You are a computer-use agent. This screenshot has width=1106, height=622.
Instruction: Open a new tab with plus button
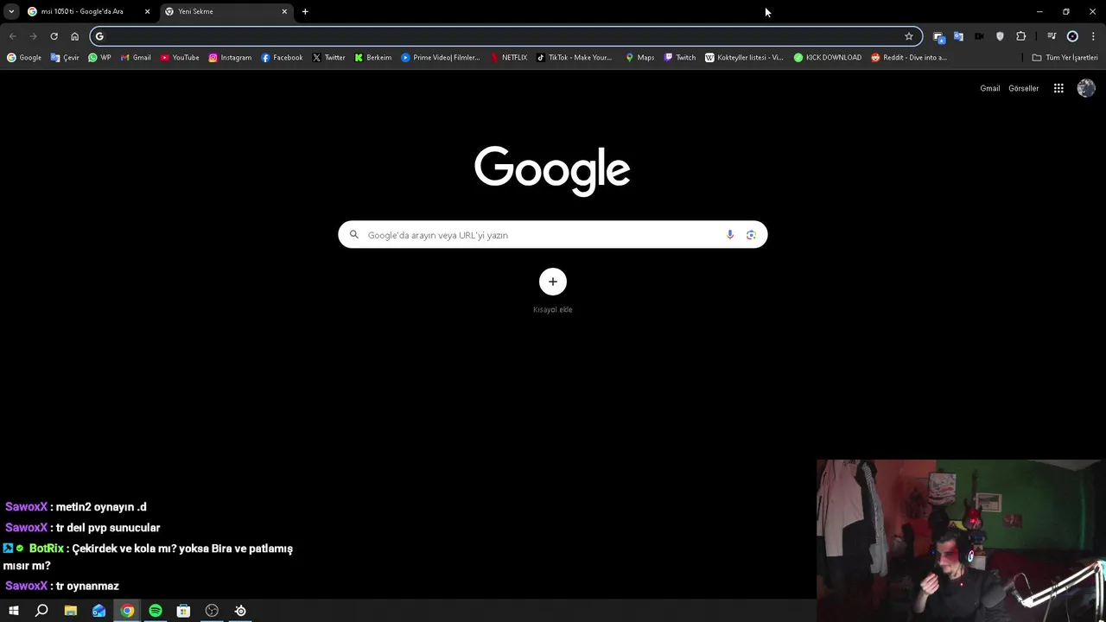point(305,11)
